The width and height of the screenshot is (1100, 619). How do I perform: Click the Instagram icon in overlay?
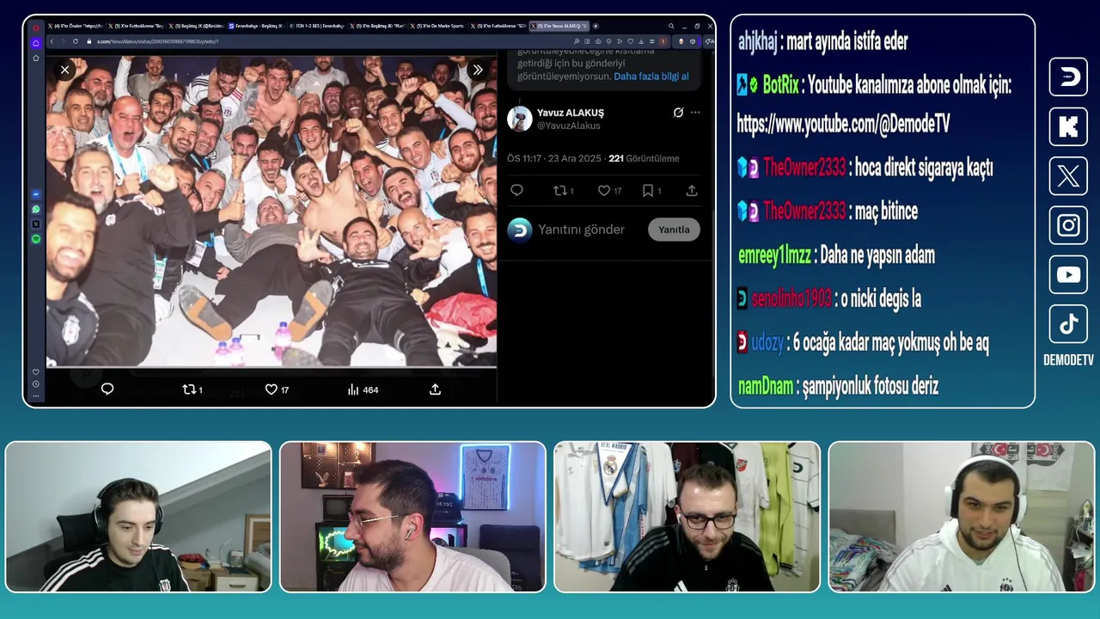[x=1068, y=225]
